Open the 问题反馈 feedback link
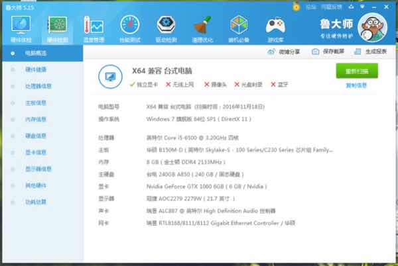 pos(331,7)
